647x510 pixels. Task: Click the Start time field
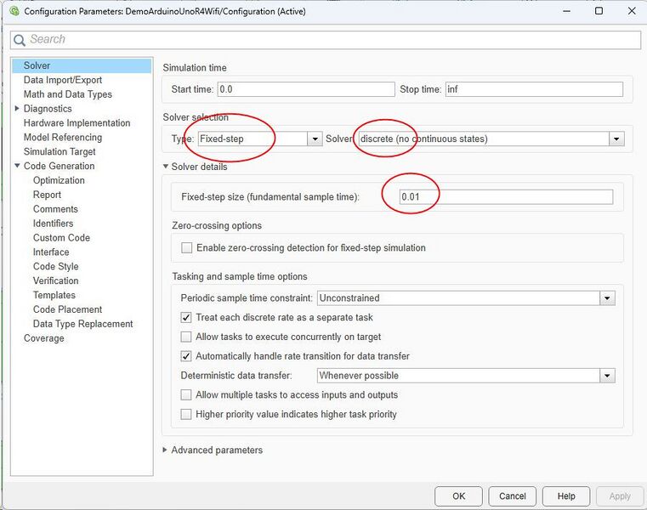pyautogui.click(x=306, y=89)
